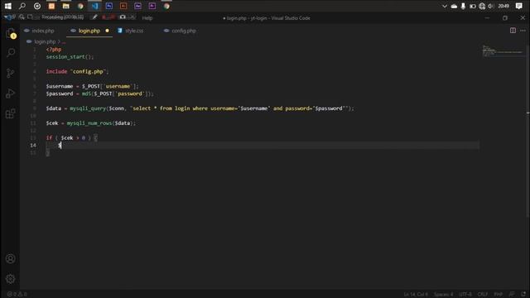The height and width of the screenshot is (298, 530).
Task: Expand the breadcrumb ellipsis after login.php
Action: 64,42
